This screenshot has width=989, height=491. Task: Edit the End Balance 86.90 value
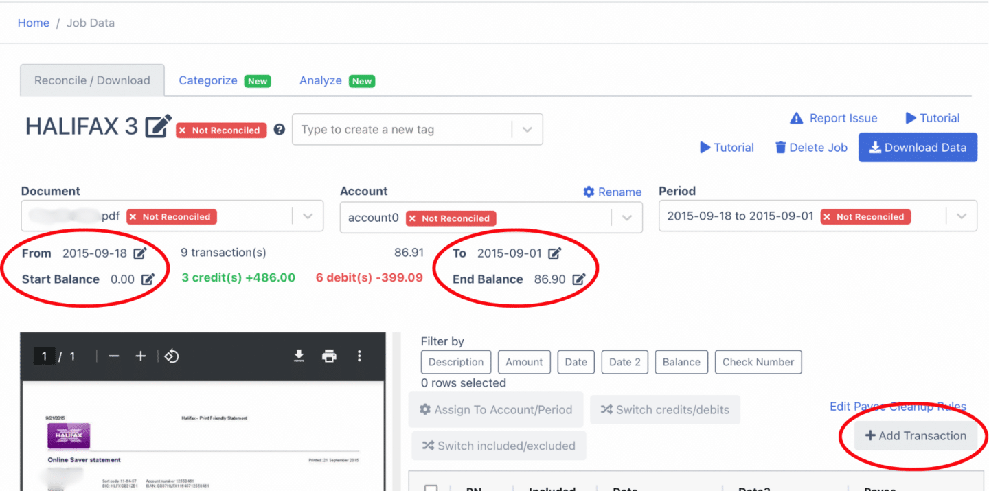pos(579,279)
